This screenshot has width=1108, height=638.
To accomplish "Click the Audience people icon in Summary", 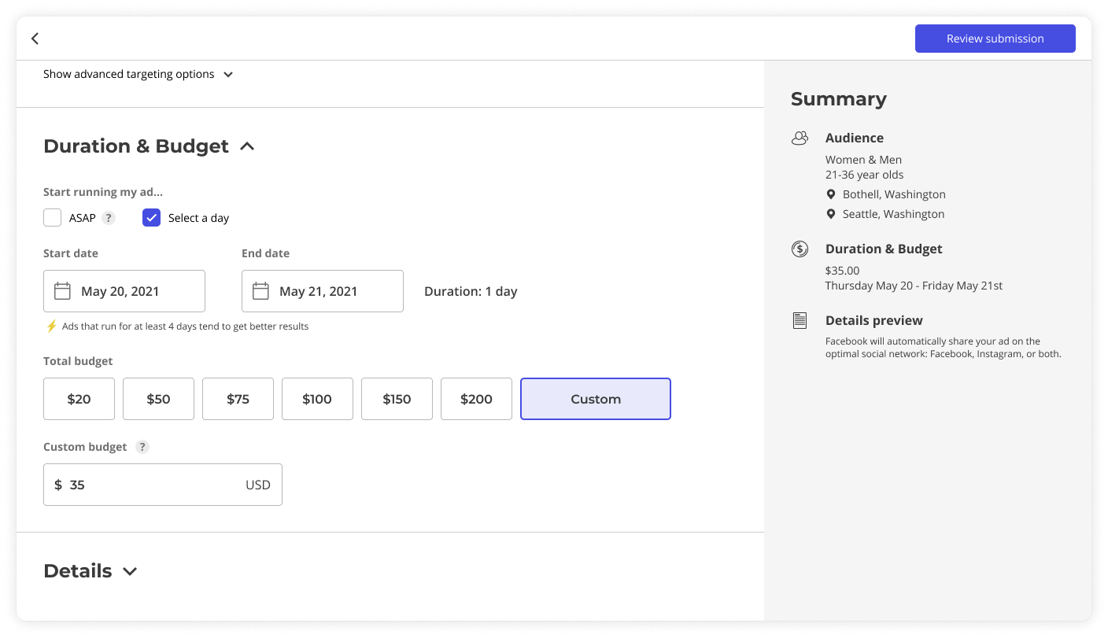I will point(800,138).
